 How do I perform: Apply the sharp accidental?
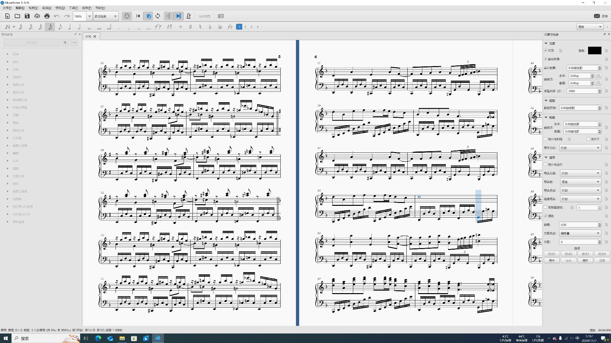[190, 27]
